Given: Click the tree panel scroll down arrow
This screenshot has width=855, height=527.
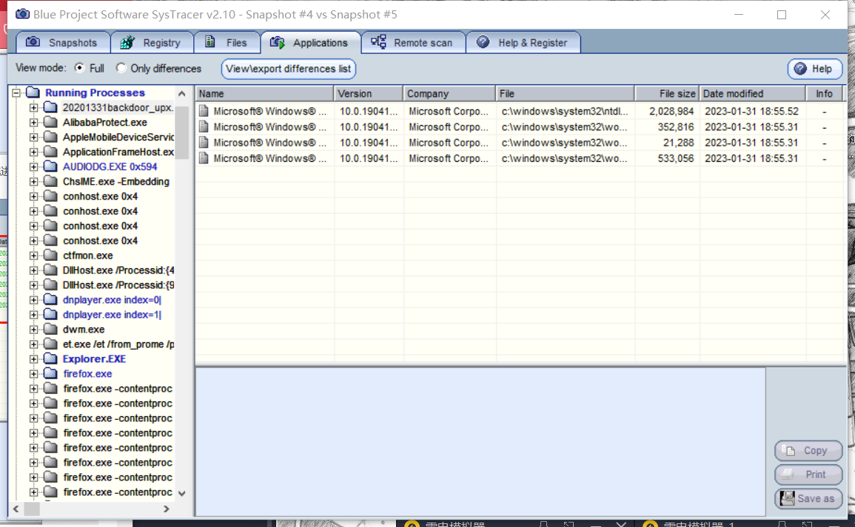Looking at the screenshot, I should (x=182, y=493).
